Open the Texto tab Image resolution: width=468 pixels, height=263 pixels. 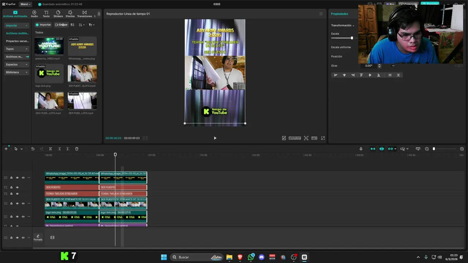(x=46, y=14)
